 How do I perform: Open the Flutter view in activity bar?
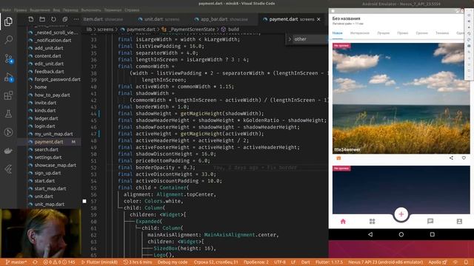pos(8,169)
